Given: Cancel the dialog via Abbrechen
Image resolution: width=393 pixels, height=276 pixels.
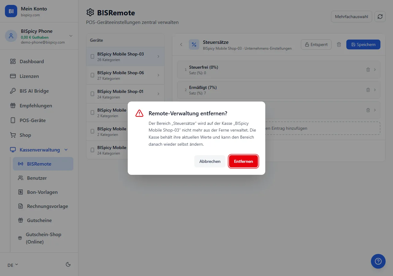Looking at the screenshot, I should tap(210, 161).
